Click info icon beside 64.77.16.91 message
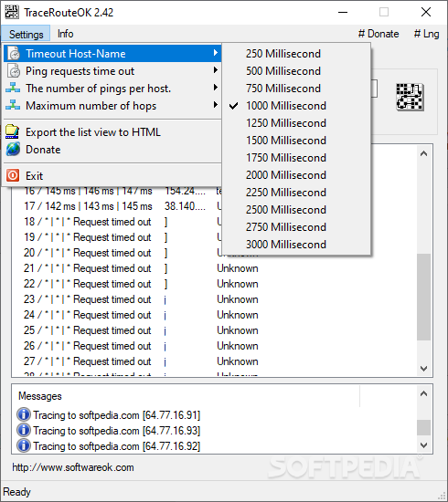Viewport: 448px width, 502px height. (24, 414)
